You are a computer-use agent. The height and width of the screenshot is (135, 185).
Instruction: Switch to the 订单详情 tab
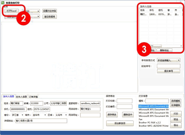[33, 97]
